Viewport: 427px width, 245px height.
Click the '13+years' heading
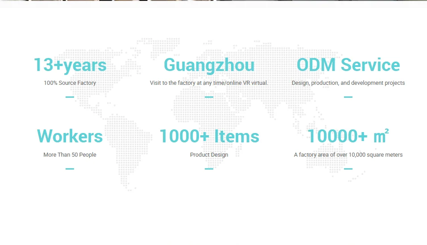click(x=70, y=65)
